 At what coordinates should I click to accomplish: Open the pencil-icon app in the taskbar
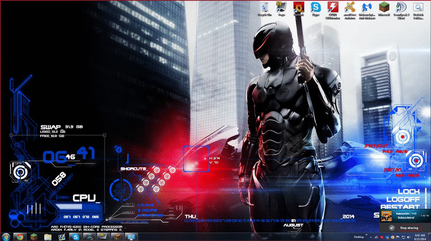pos(61,237)
